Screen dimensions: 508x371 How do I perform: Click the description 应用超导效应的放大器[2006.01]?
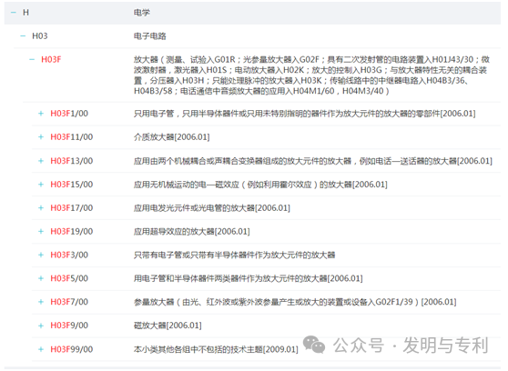[x=191, y=231]
